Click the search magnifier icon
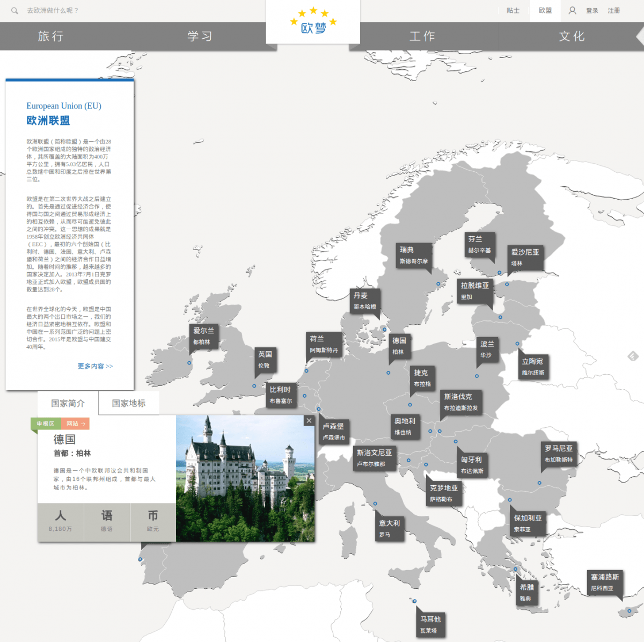 tap(14, 11)
